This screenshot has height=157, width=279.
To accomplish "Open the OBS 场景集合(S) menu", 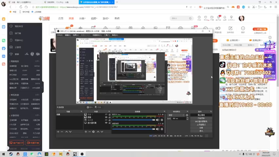I will [x=97, y=35].
